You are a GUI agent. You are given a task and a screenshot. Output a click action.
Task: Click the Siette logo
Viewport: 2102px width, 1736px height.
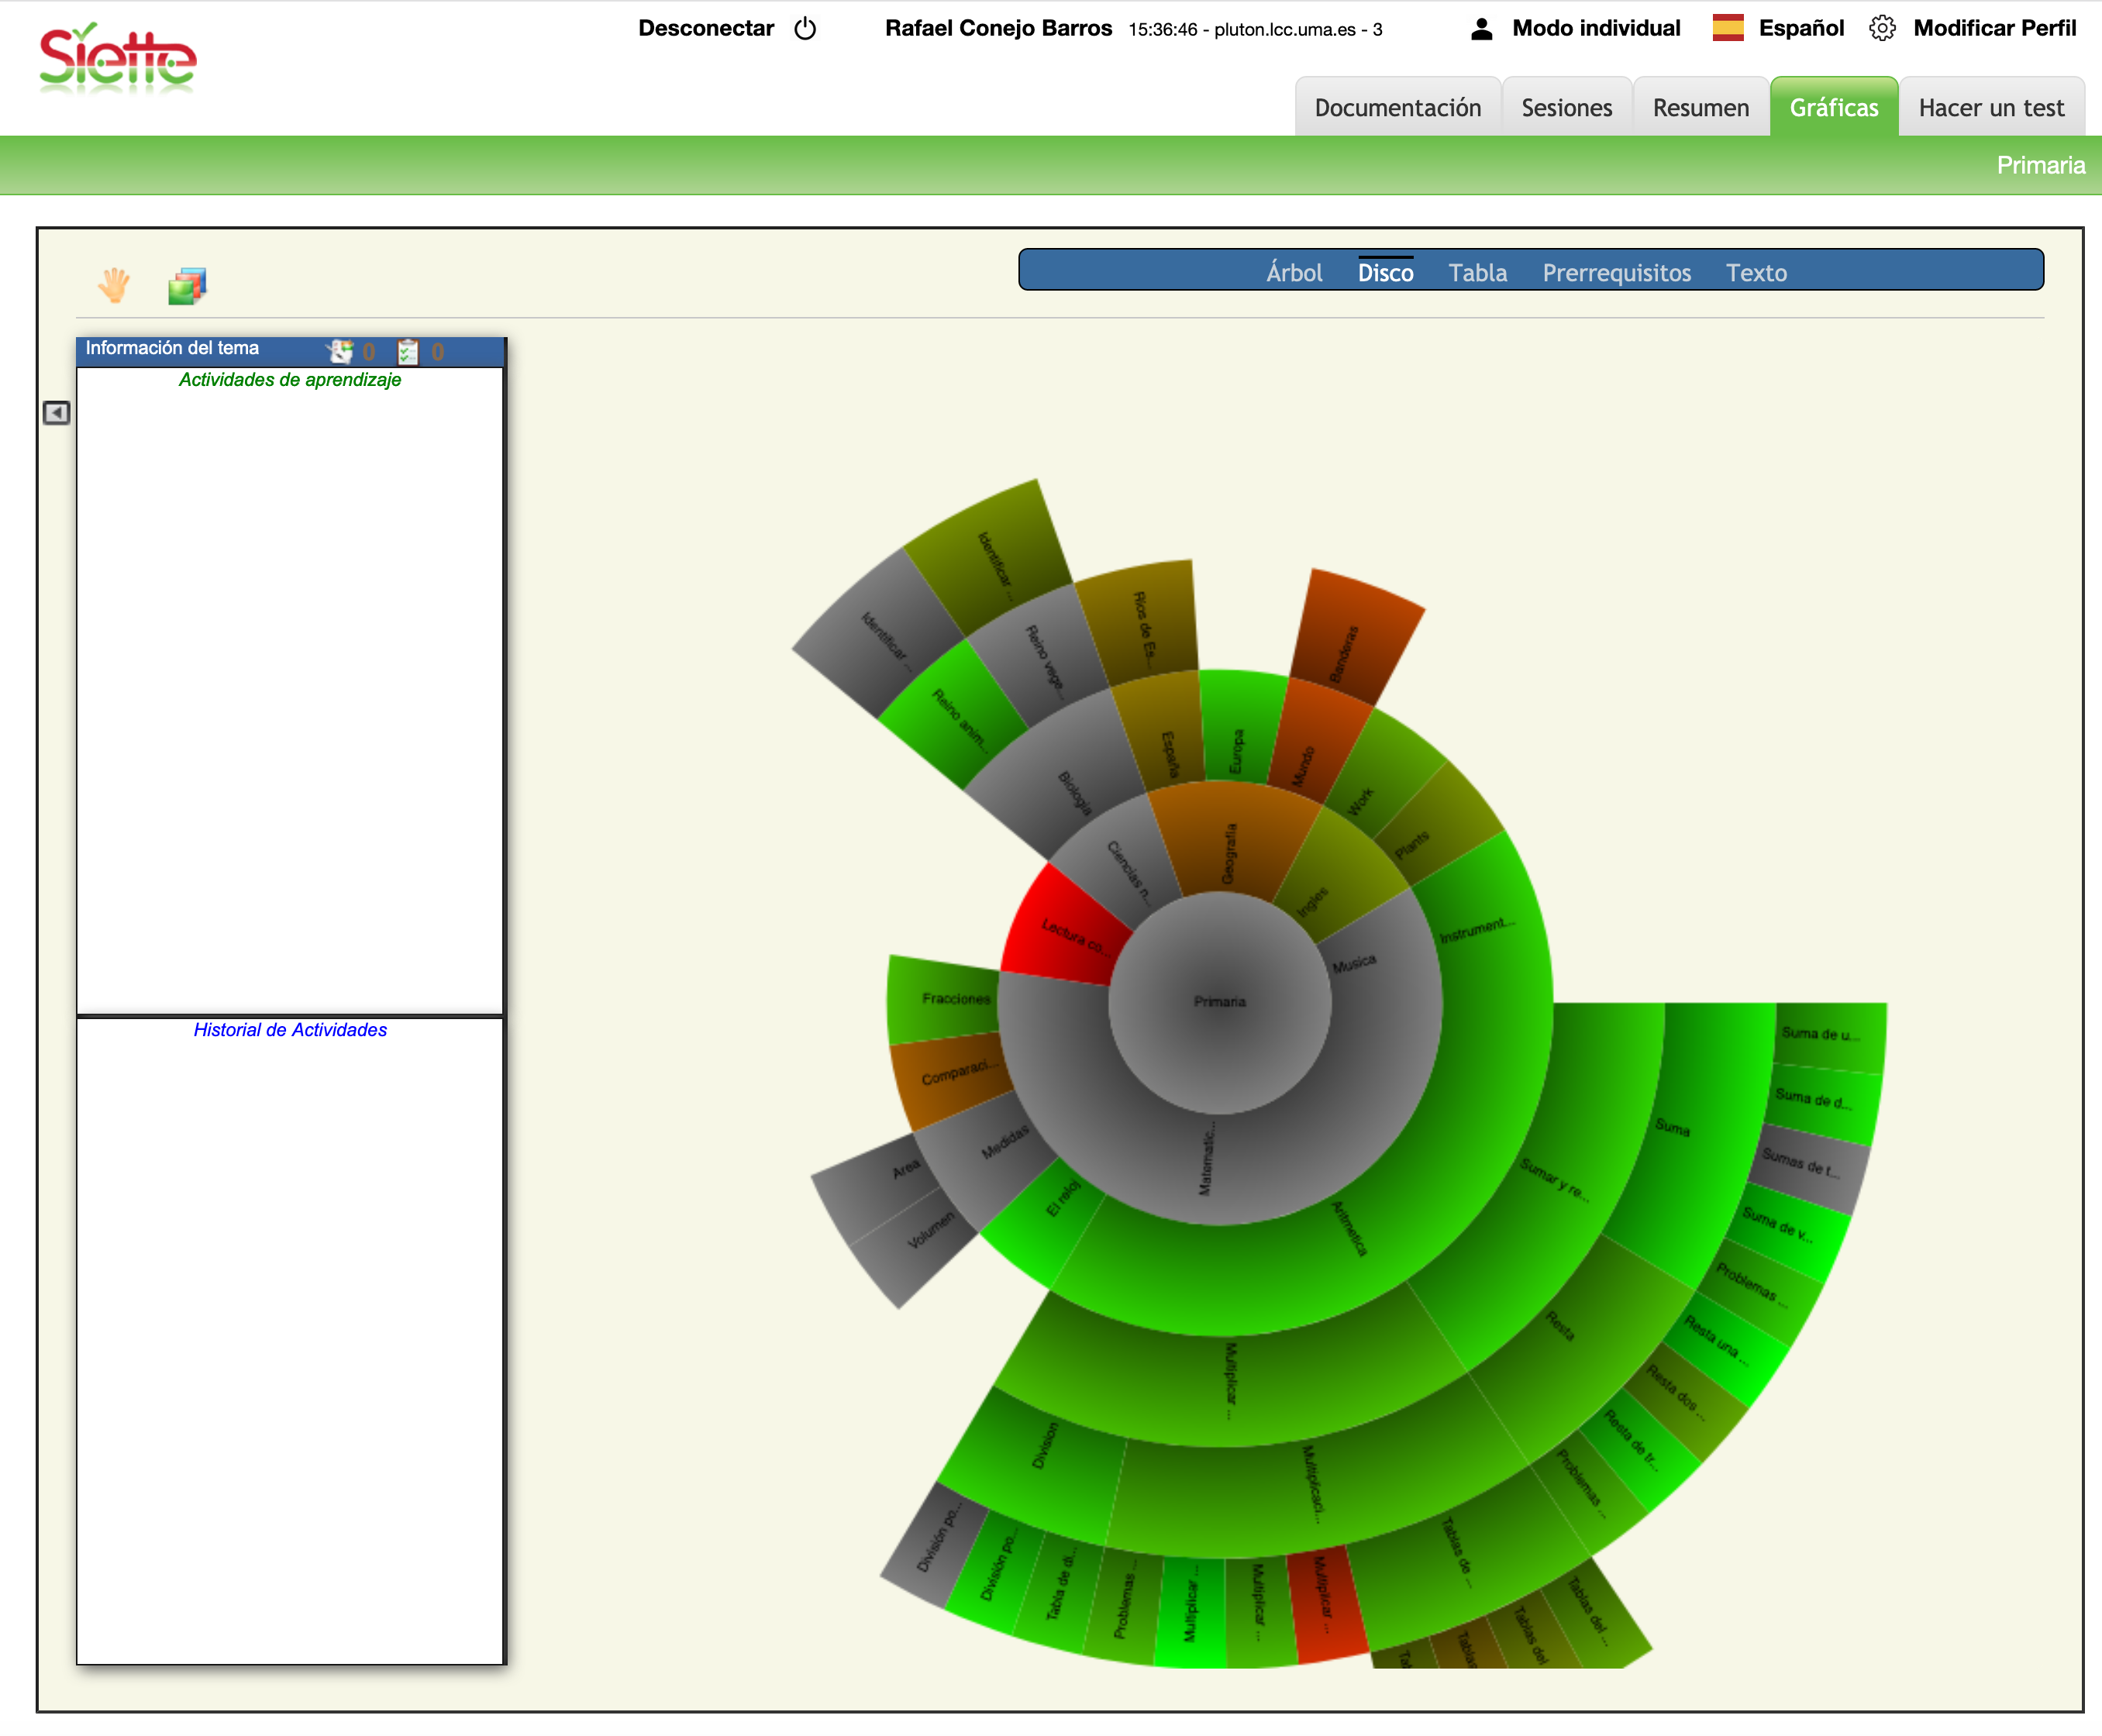click(118, 60)
